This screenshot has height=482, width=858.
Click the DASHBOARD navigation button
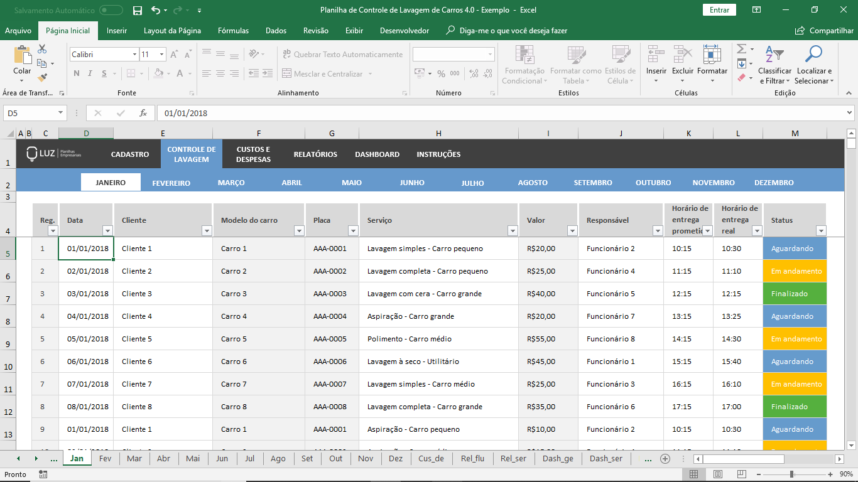[377, 154]
